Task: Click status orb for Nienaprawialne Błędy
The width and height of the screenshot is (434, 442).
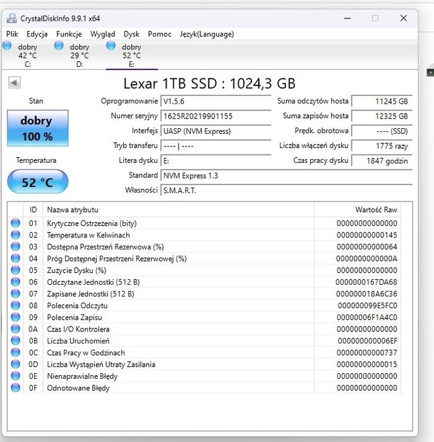Action: pyautogui.click(x=16, y=376)
